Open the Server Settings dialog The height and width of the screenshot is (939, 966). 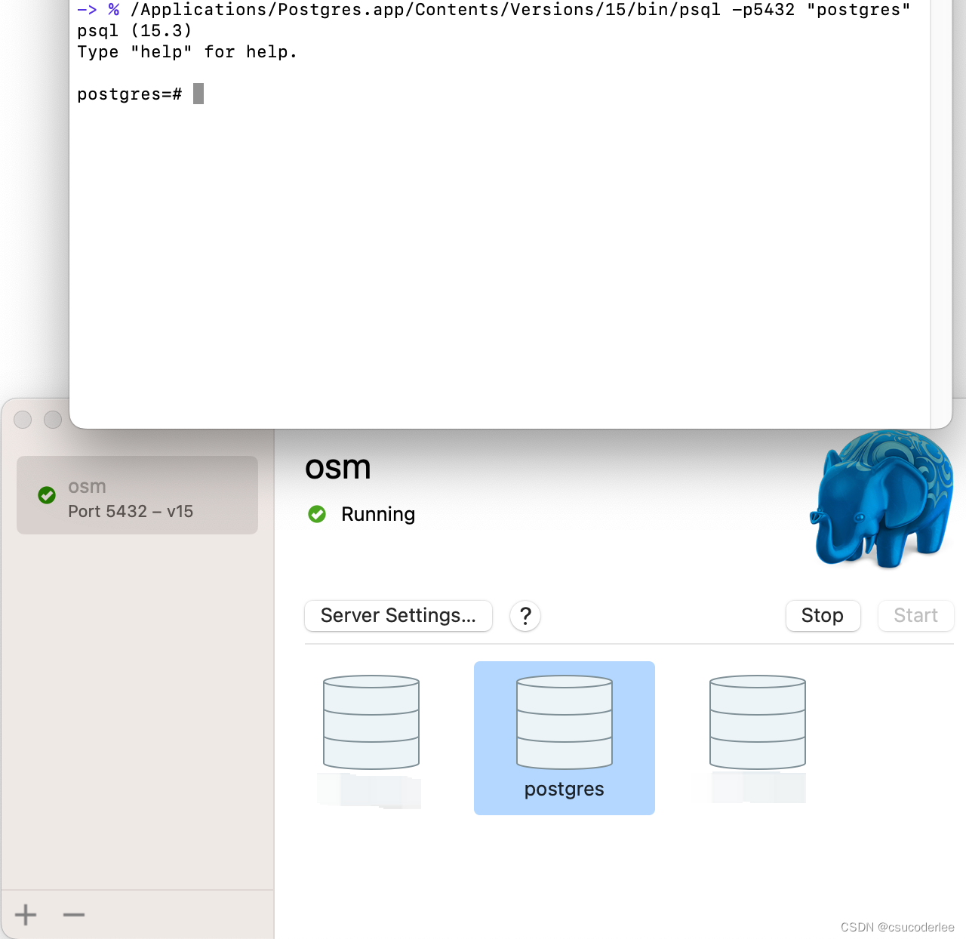pyautogui.click(x=398, y=616)
